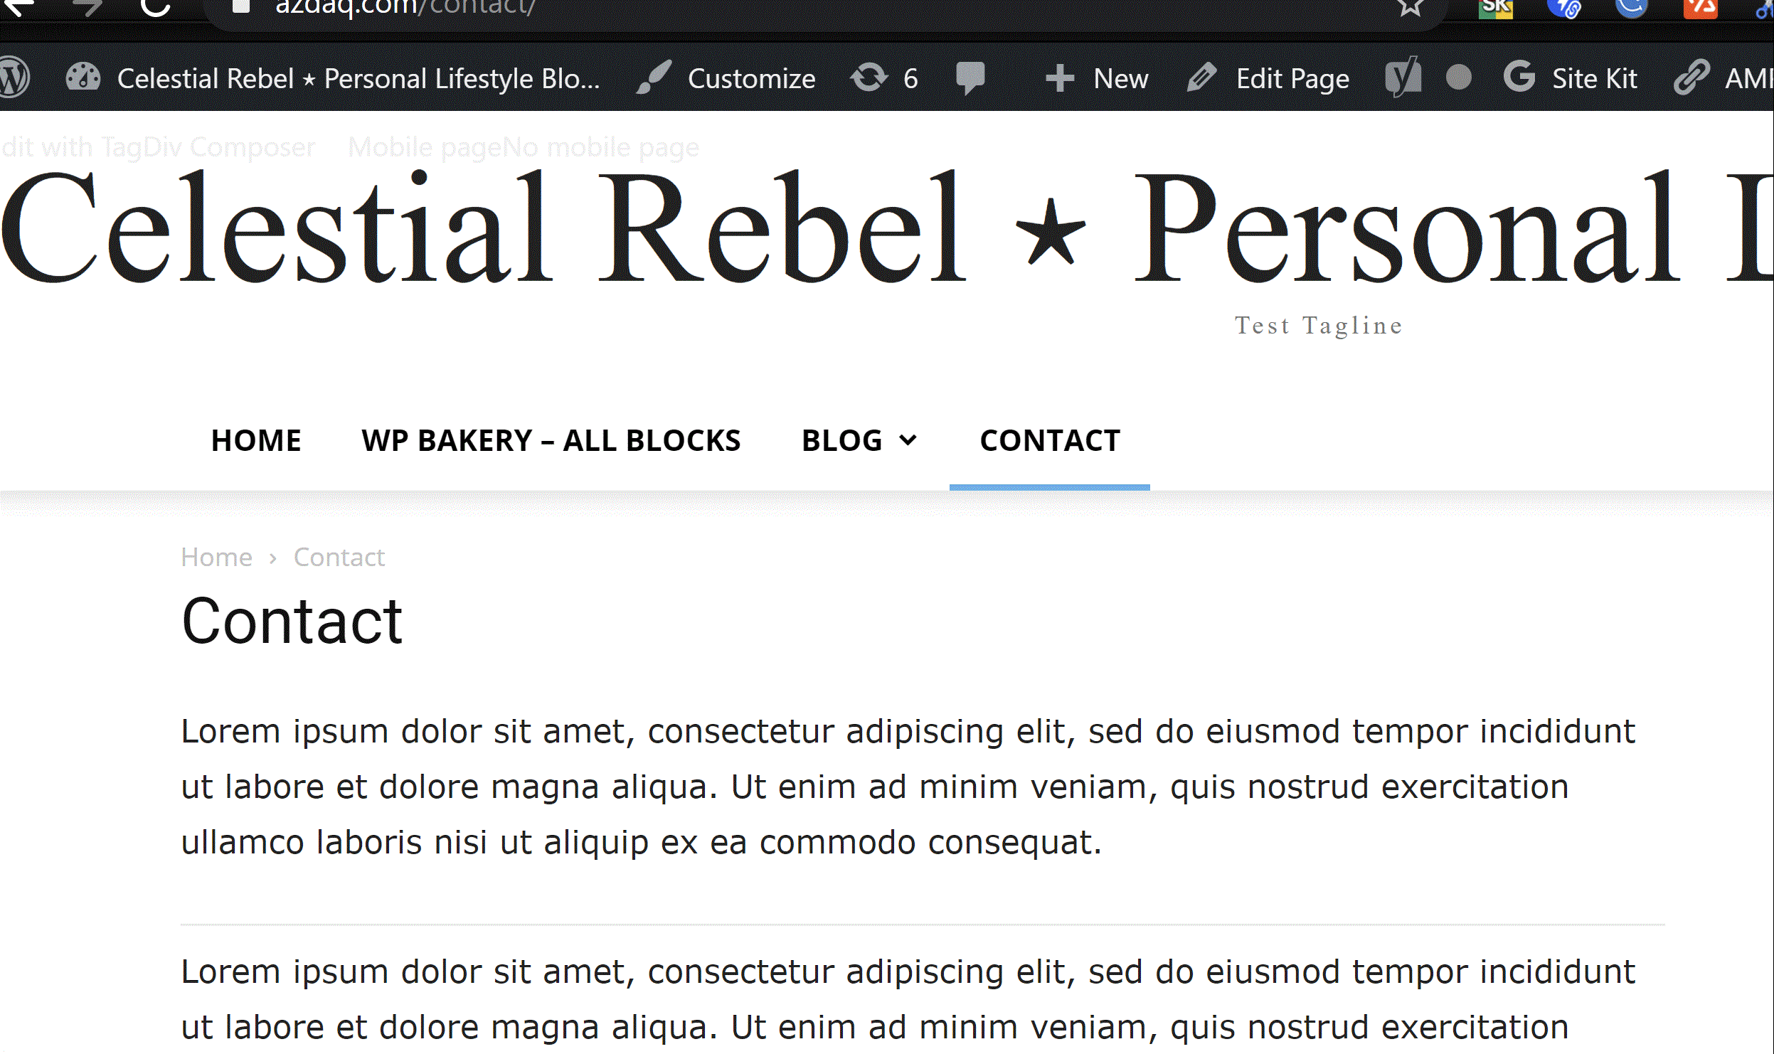Open Site Kit from admin bar
Image resolution: width=1774 pixels, height=1054 pixels.
[x=1571, y=78]
